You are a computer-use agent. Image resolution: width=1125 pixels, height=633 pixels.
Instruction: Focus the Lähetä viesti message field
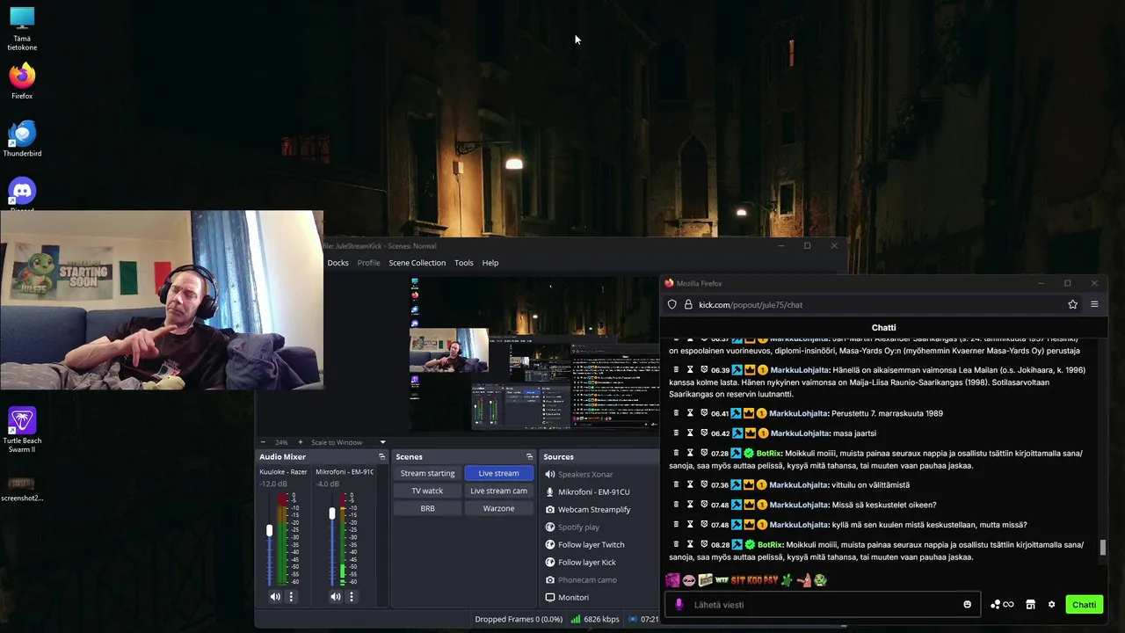click(x=822, y=605)
